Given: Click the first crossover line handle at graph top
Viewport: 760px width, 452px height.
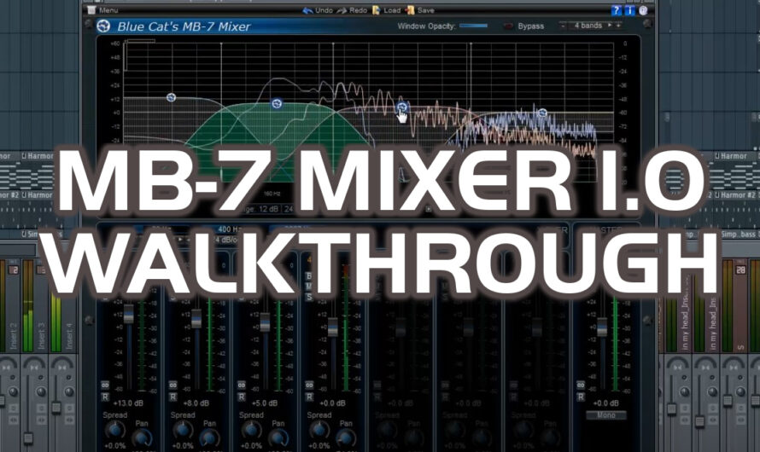Looking at the screenshot, I should (221, 44).
